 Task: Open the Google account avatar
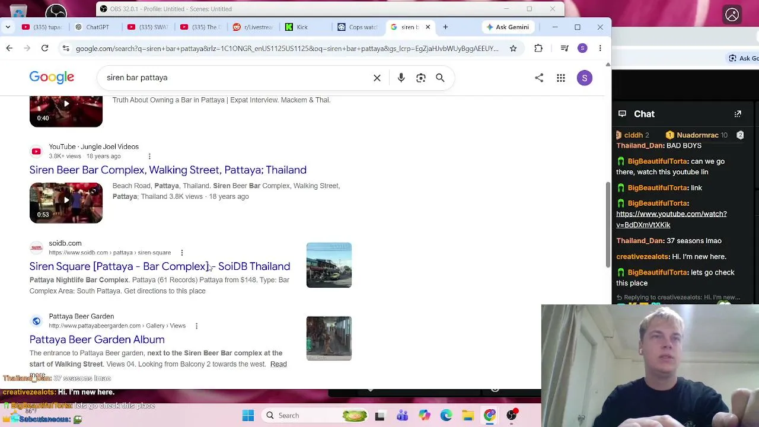click(x=585, y=78)
